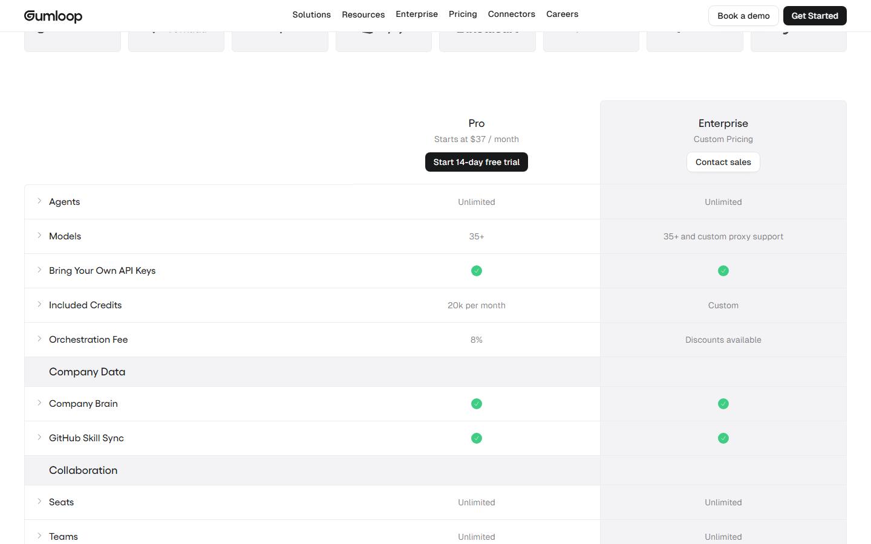Click the "Discounts available" cell
The image size is (871, 544).
click(x=723, y=340)
